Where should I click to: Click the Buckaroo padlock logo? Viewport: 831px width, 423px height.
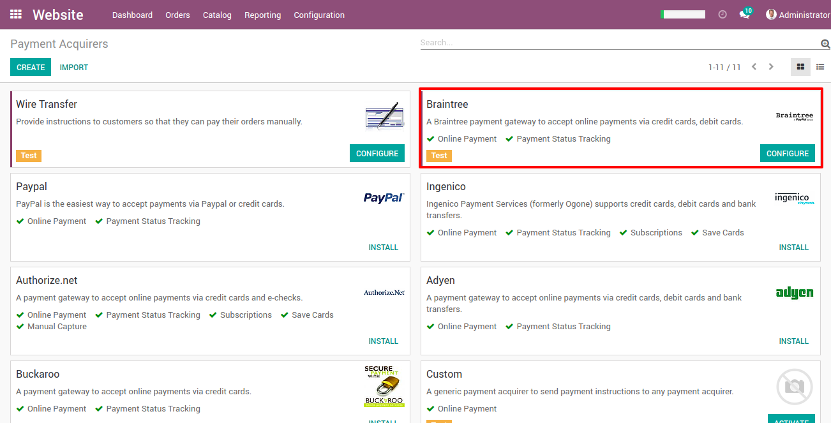coord(384,386)
